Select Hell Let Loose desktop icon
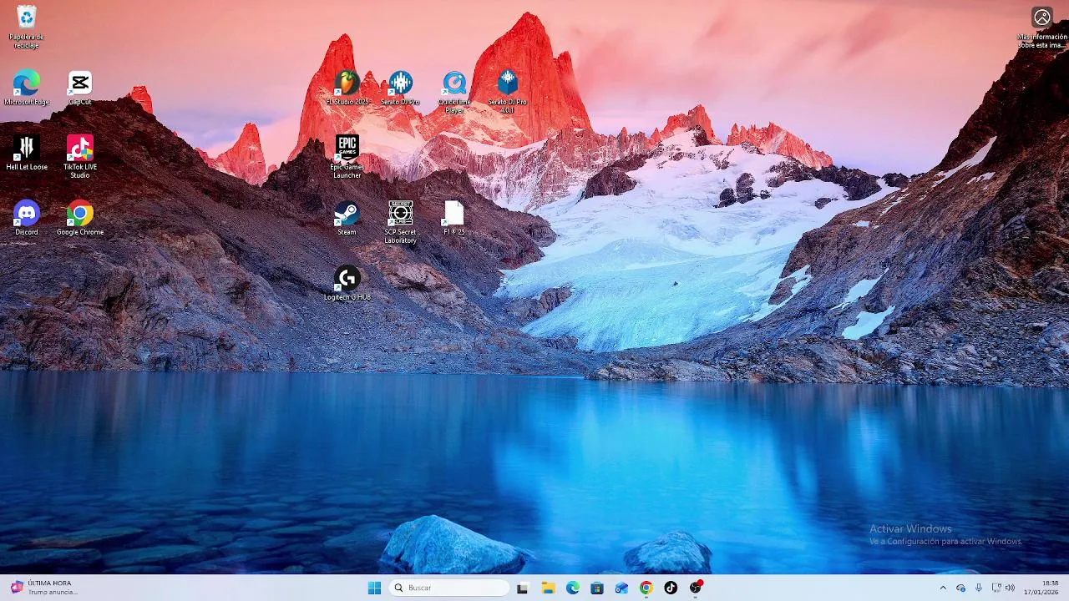Image resolution: width=1069 pixels, height=601 pixels. coord(27,153)
